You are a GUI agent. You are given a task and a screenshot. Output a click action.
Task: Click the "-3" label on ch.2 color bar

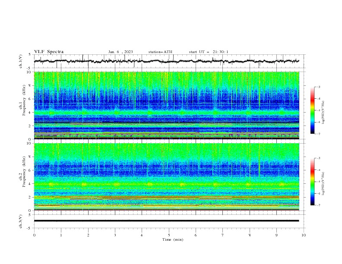pyautogui.click(x=318, y=158)
